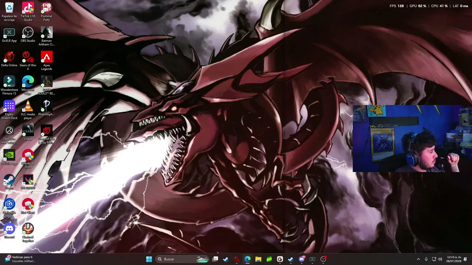Select the Elgato Stream Deck desktop icon
This screenshot has height=265, width=472.
[x=9, y=110]
